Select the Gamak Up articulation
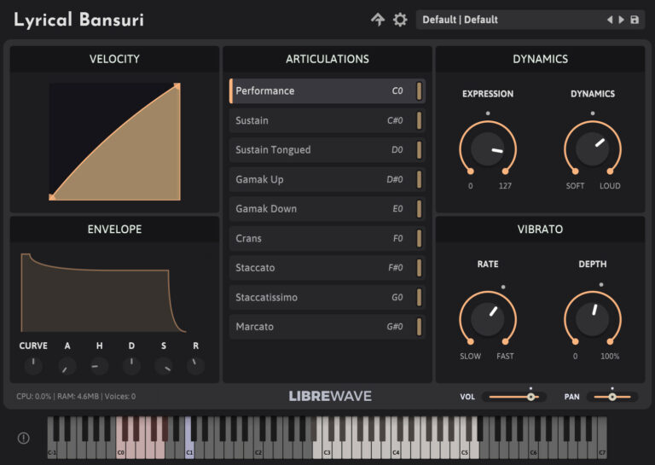This screenshot has height=465, width=655. tap(327, 179)
